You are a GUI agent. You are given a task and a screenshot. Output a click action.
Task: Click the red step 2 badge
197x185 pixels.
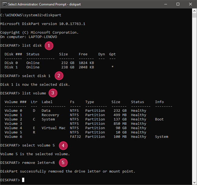(x=59, y=76)
